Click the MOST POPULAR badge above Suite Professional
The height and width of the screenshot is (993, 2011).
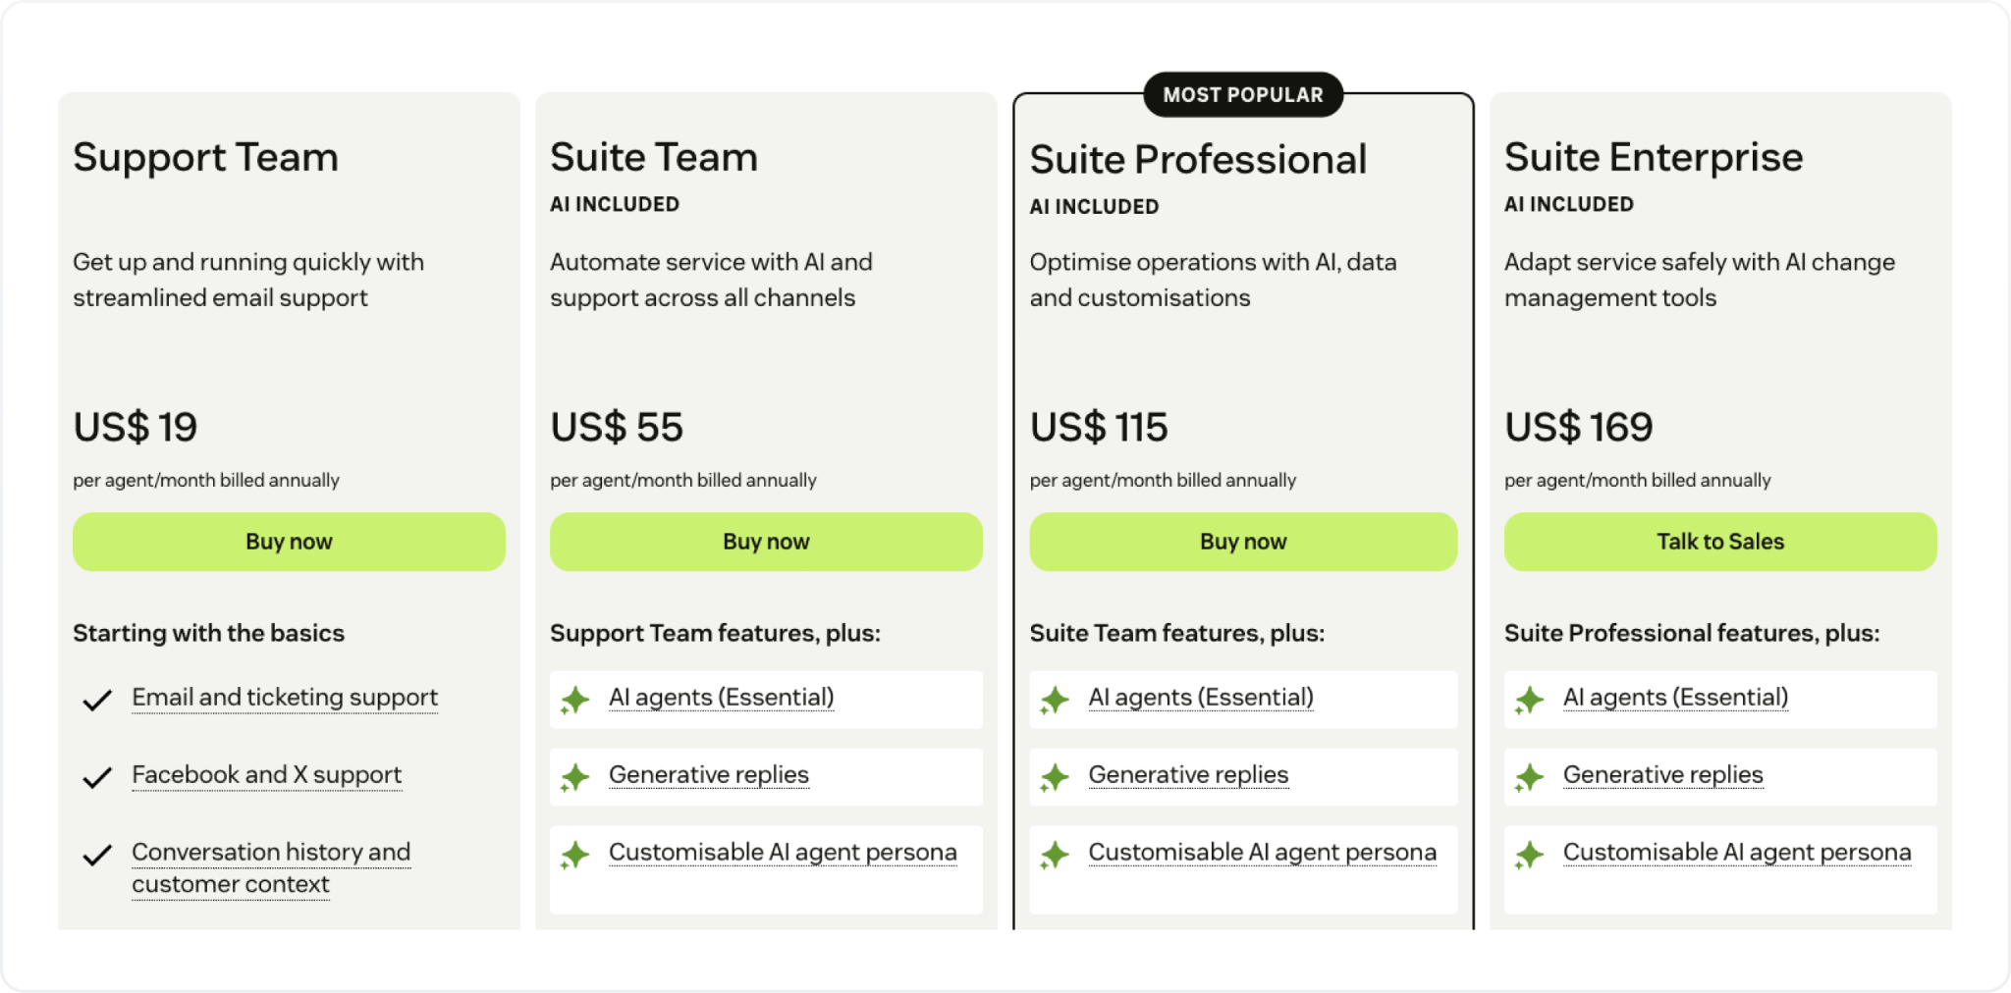[1243, 94]
